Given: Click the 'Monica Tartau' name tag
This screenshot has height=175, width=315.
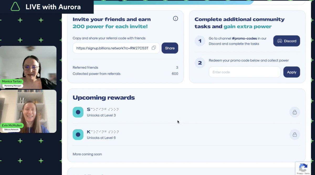Looking at the screenshot, I should click(12, 81).
